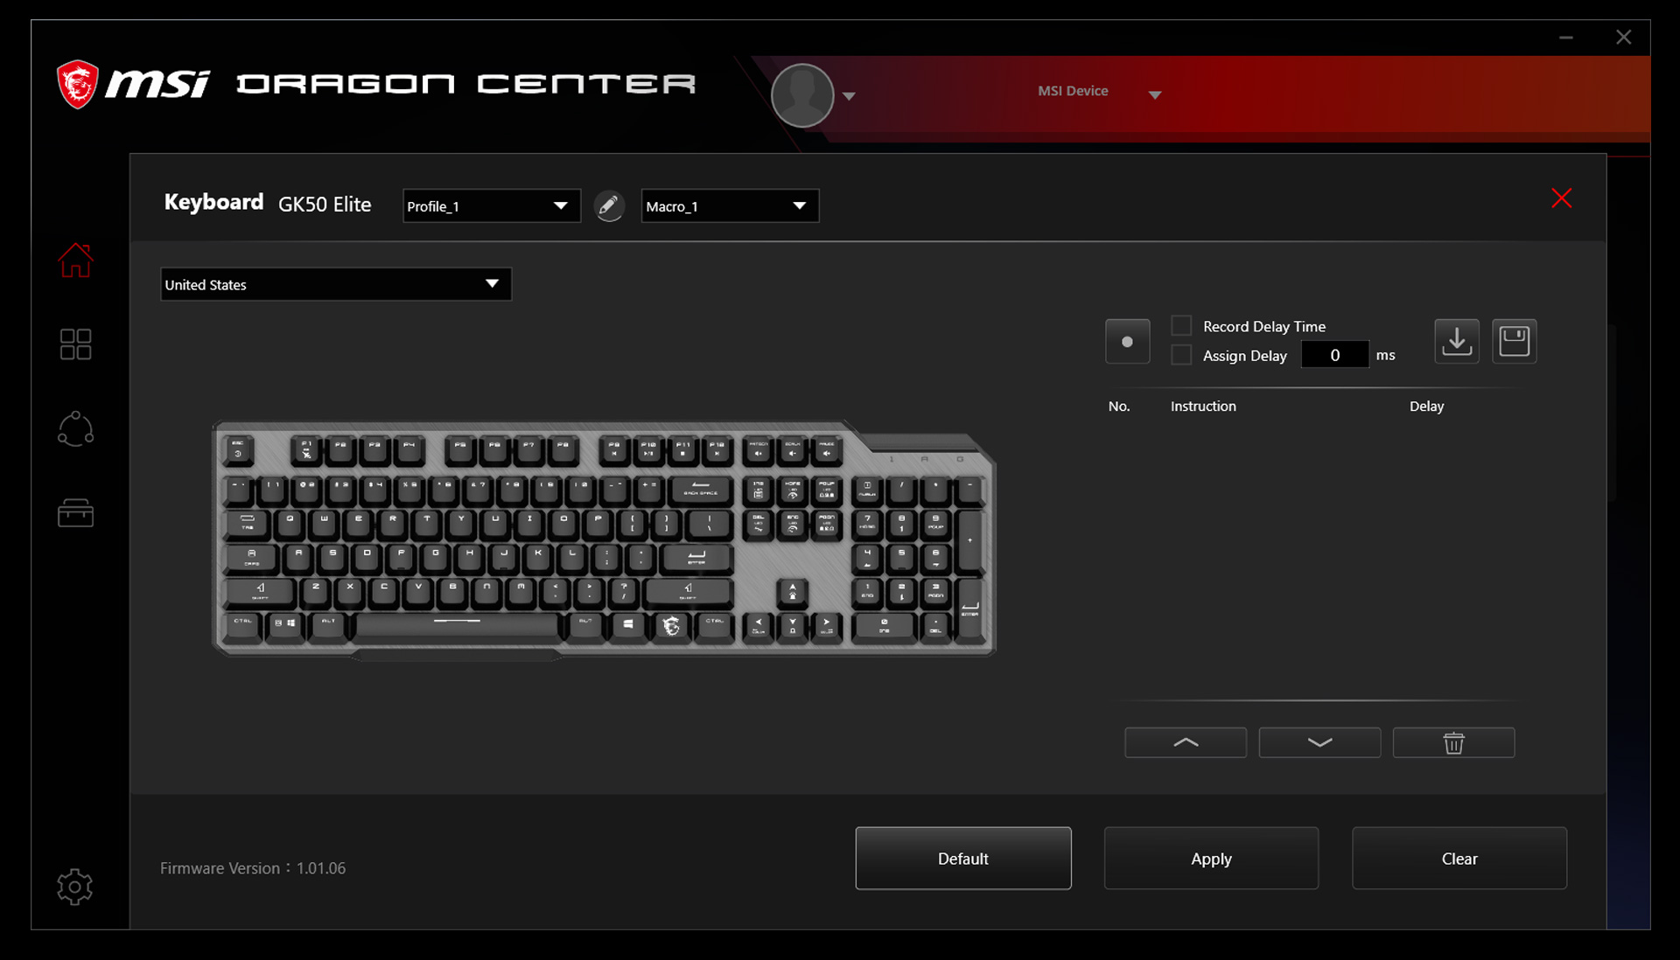Click the move instruction down arrow
The image size is (1680, 960).
[x=1319, y=742]
